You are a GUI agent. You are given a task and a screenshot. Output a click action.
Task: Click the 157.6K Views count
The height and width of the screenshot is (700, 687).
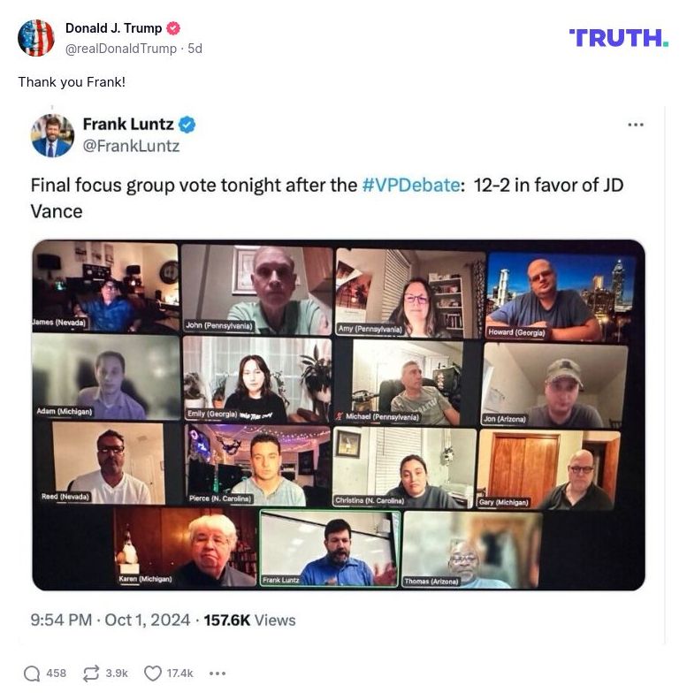pyautogui.click(x=249, y=620)
